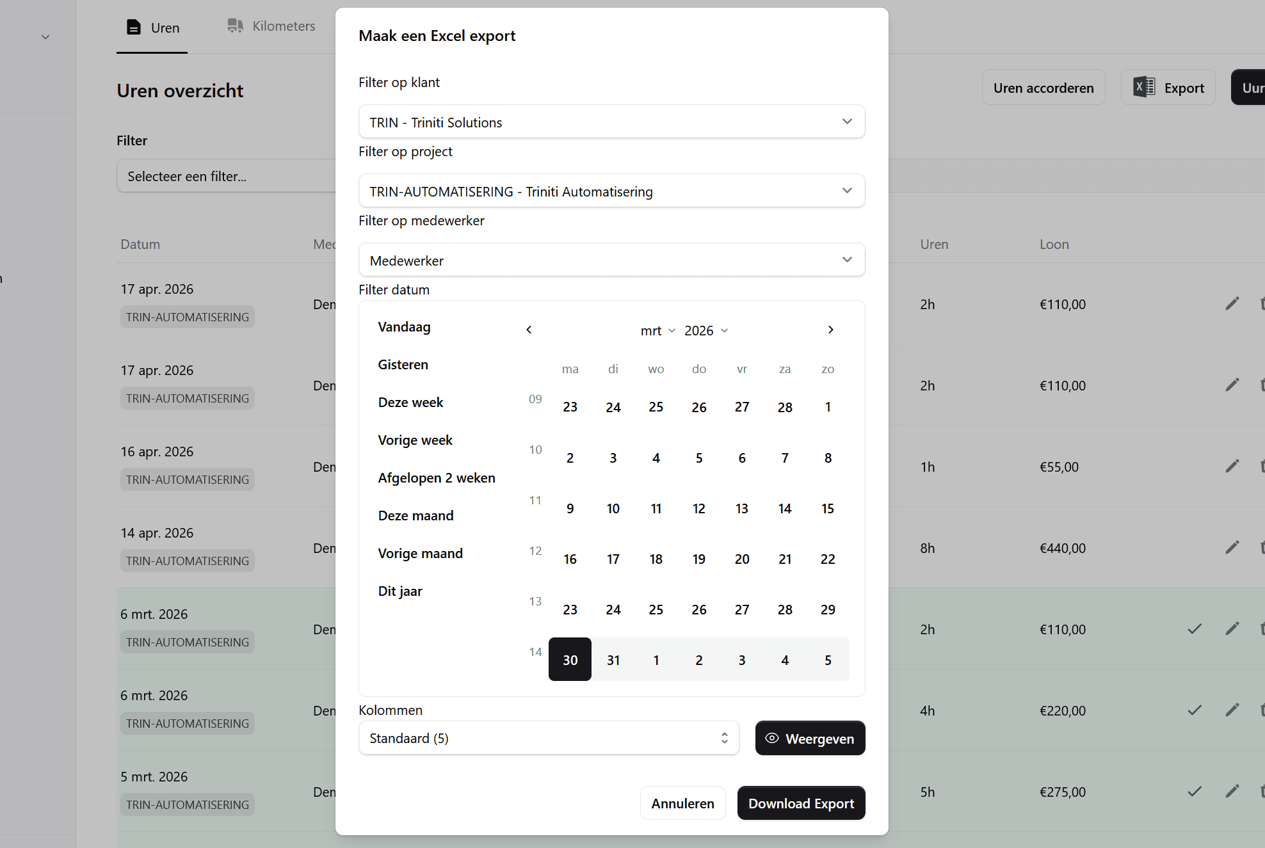This screenshot has width=1265, height=848.
Task: Open the 'Filter op klant' dropdown
Action: click(611, 122)
